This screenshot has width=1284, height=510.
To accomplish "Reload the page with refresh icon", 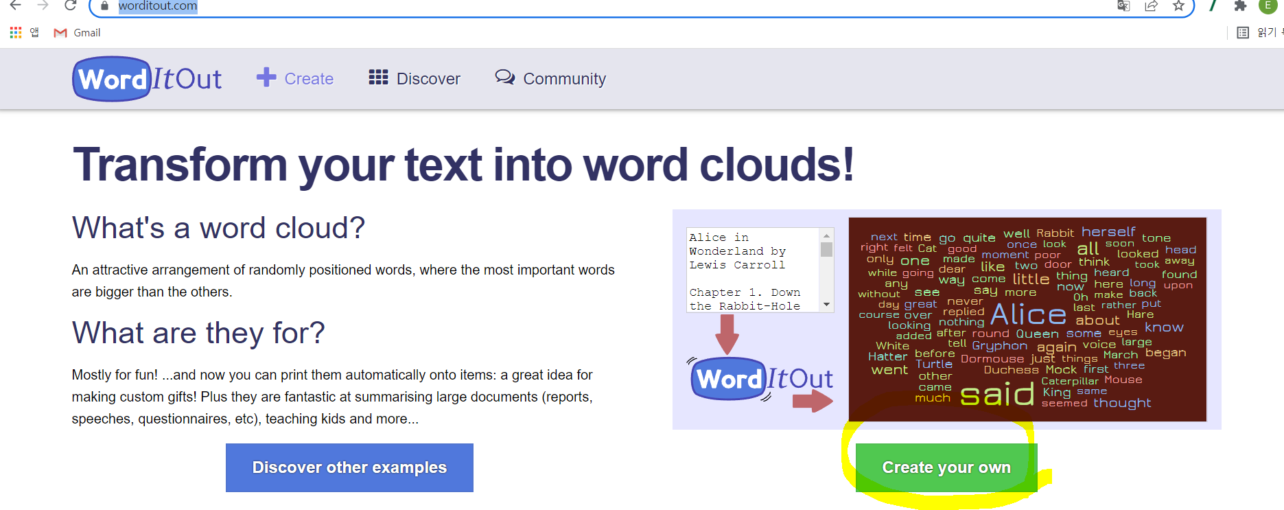I will tap(70, 5).
